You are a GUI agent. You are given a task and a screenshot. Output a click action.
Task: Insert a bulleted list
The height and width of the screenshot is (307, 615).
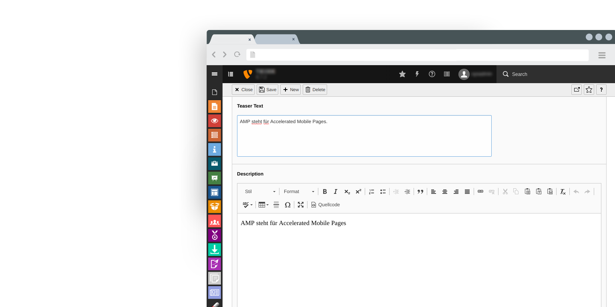[x=383, y=191]
